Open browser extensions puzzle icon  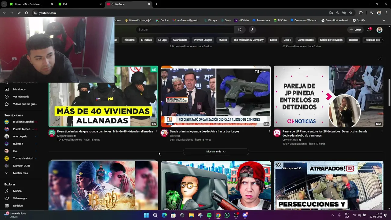pos(361,13)
